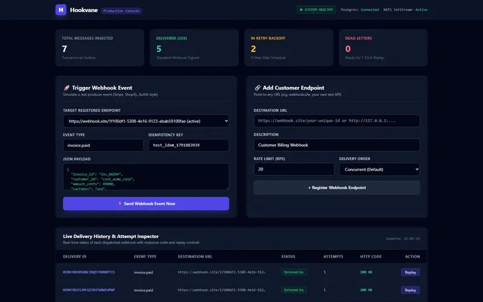Click the System Healthy status badge
The height and width of the screenshot is (302, 483).
316,10
